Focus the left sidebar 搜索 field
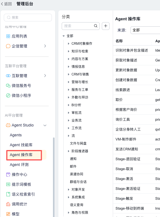The height and width of the screenshot is (217, 160). coord(28,18)
